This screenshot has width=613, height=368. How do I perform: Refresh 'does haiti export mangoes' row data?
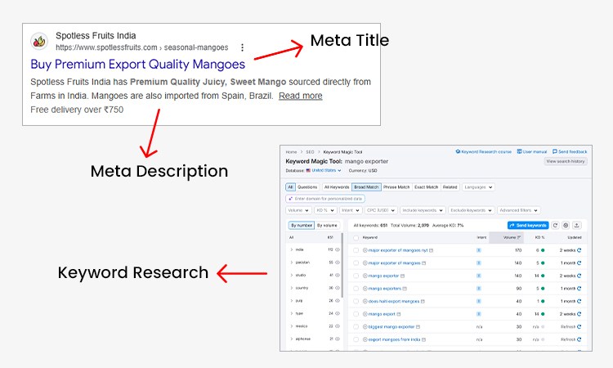[579, 301]
